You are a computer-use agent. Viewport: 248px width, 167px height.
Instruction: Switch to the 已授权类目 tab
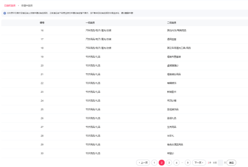[x=10, y=5]
